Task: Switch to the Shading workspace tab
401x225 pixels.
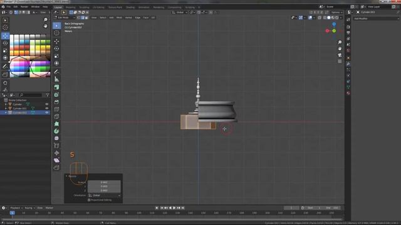Action: [130, 7]
